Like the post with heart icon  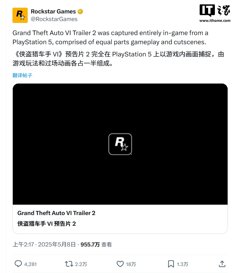pos(120,264)
